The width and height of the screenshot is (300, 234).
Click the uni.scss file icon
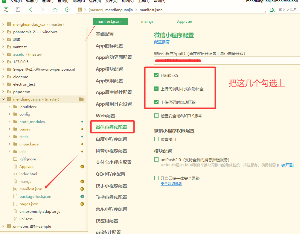click(x=15, y=219)
